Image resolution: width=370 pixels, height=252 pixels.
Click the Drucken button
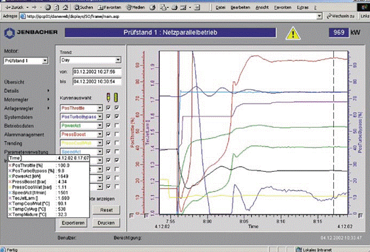pyautogui.click(x=106, y=223)
